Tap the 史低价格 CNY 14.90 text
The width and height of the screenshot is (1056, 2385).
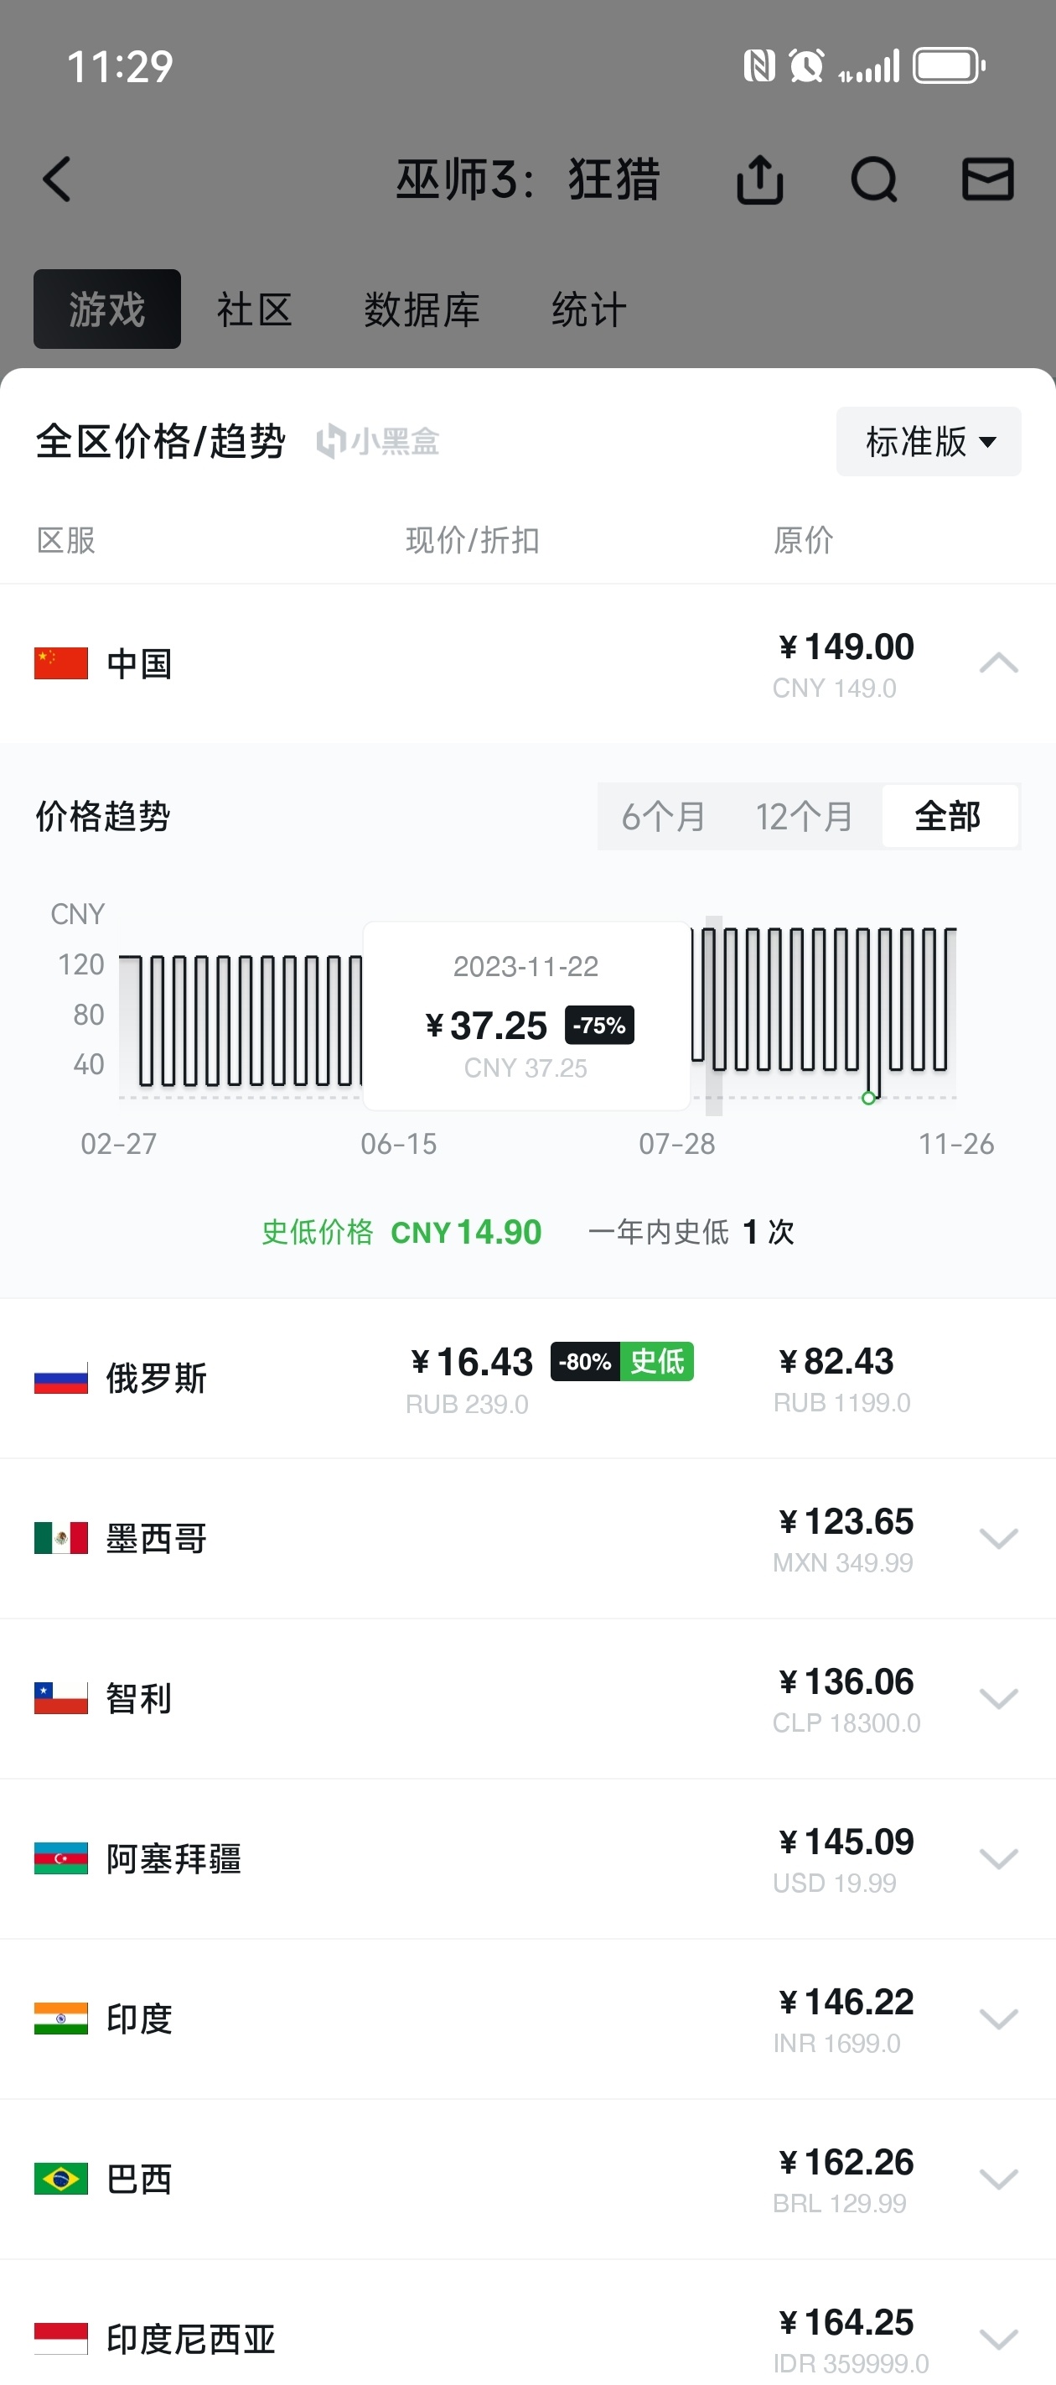coord(401,1232)
